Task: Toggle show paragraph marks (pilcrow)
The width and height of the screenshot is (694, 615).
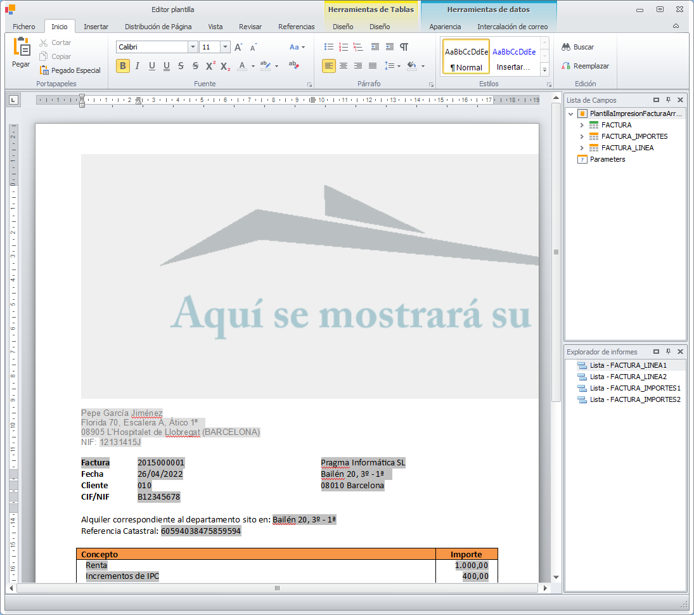Action: [x=404, y=47]
